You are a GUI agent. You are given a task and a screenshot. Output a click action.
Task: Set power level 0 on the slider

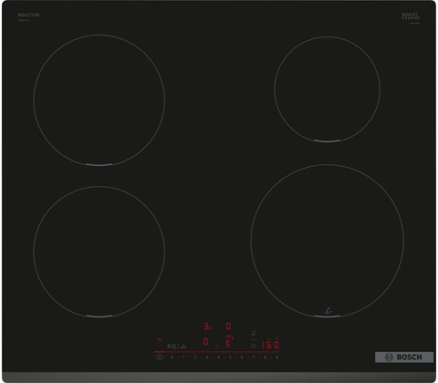pyautogui.click(x=172, y=357)
